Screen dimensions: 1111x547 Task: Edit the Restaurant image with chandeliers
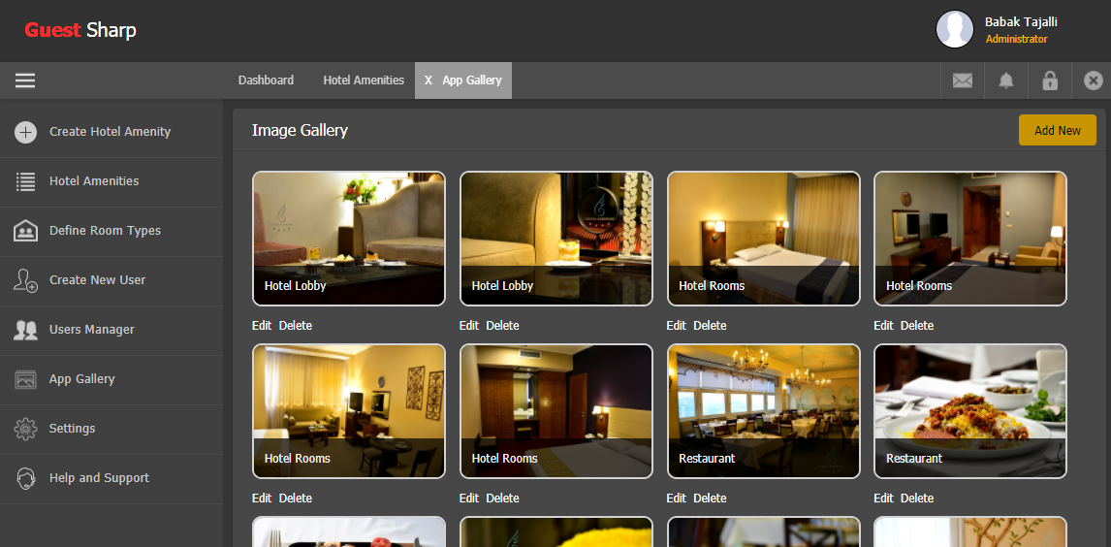(x=676, y=499)
